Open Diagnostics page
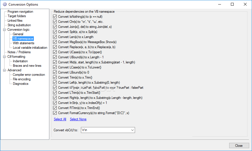Image resolution: width=252 pixels, height=151 pixels. (21, 84)
